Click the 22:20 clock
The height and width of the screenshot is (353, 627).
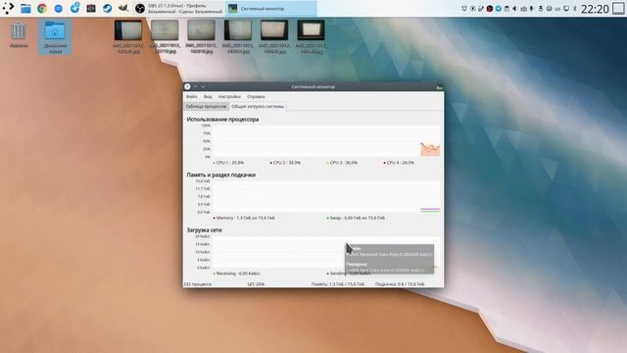(595, 9)
